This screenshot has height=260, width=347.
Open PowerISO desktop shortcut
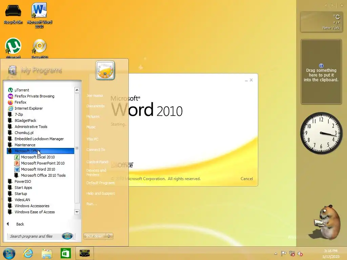click(39, 49)
